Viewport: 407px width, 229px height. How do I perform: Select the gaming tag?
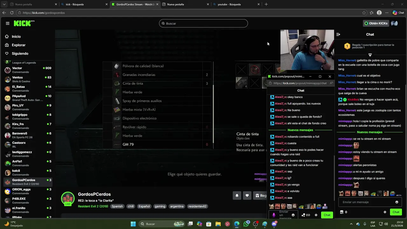click(160, 206)
